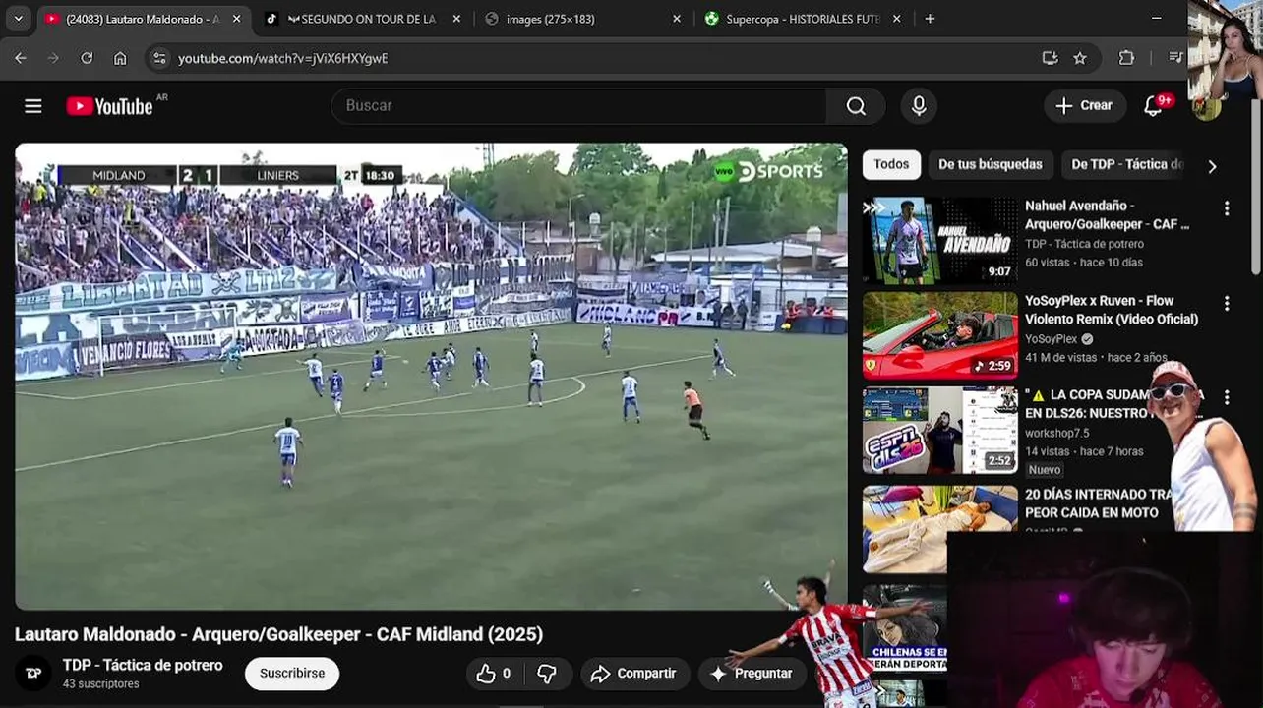1263x708 pixels.
Task: Open Nahuel Avendaño video title link
Action: pos(1107,214)
